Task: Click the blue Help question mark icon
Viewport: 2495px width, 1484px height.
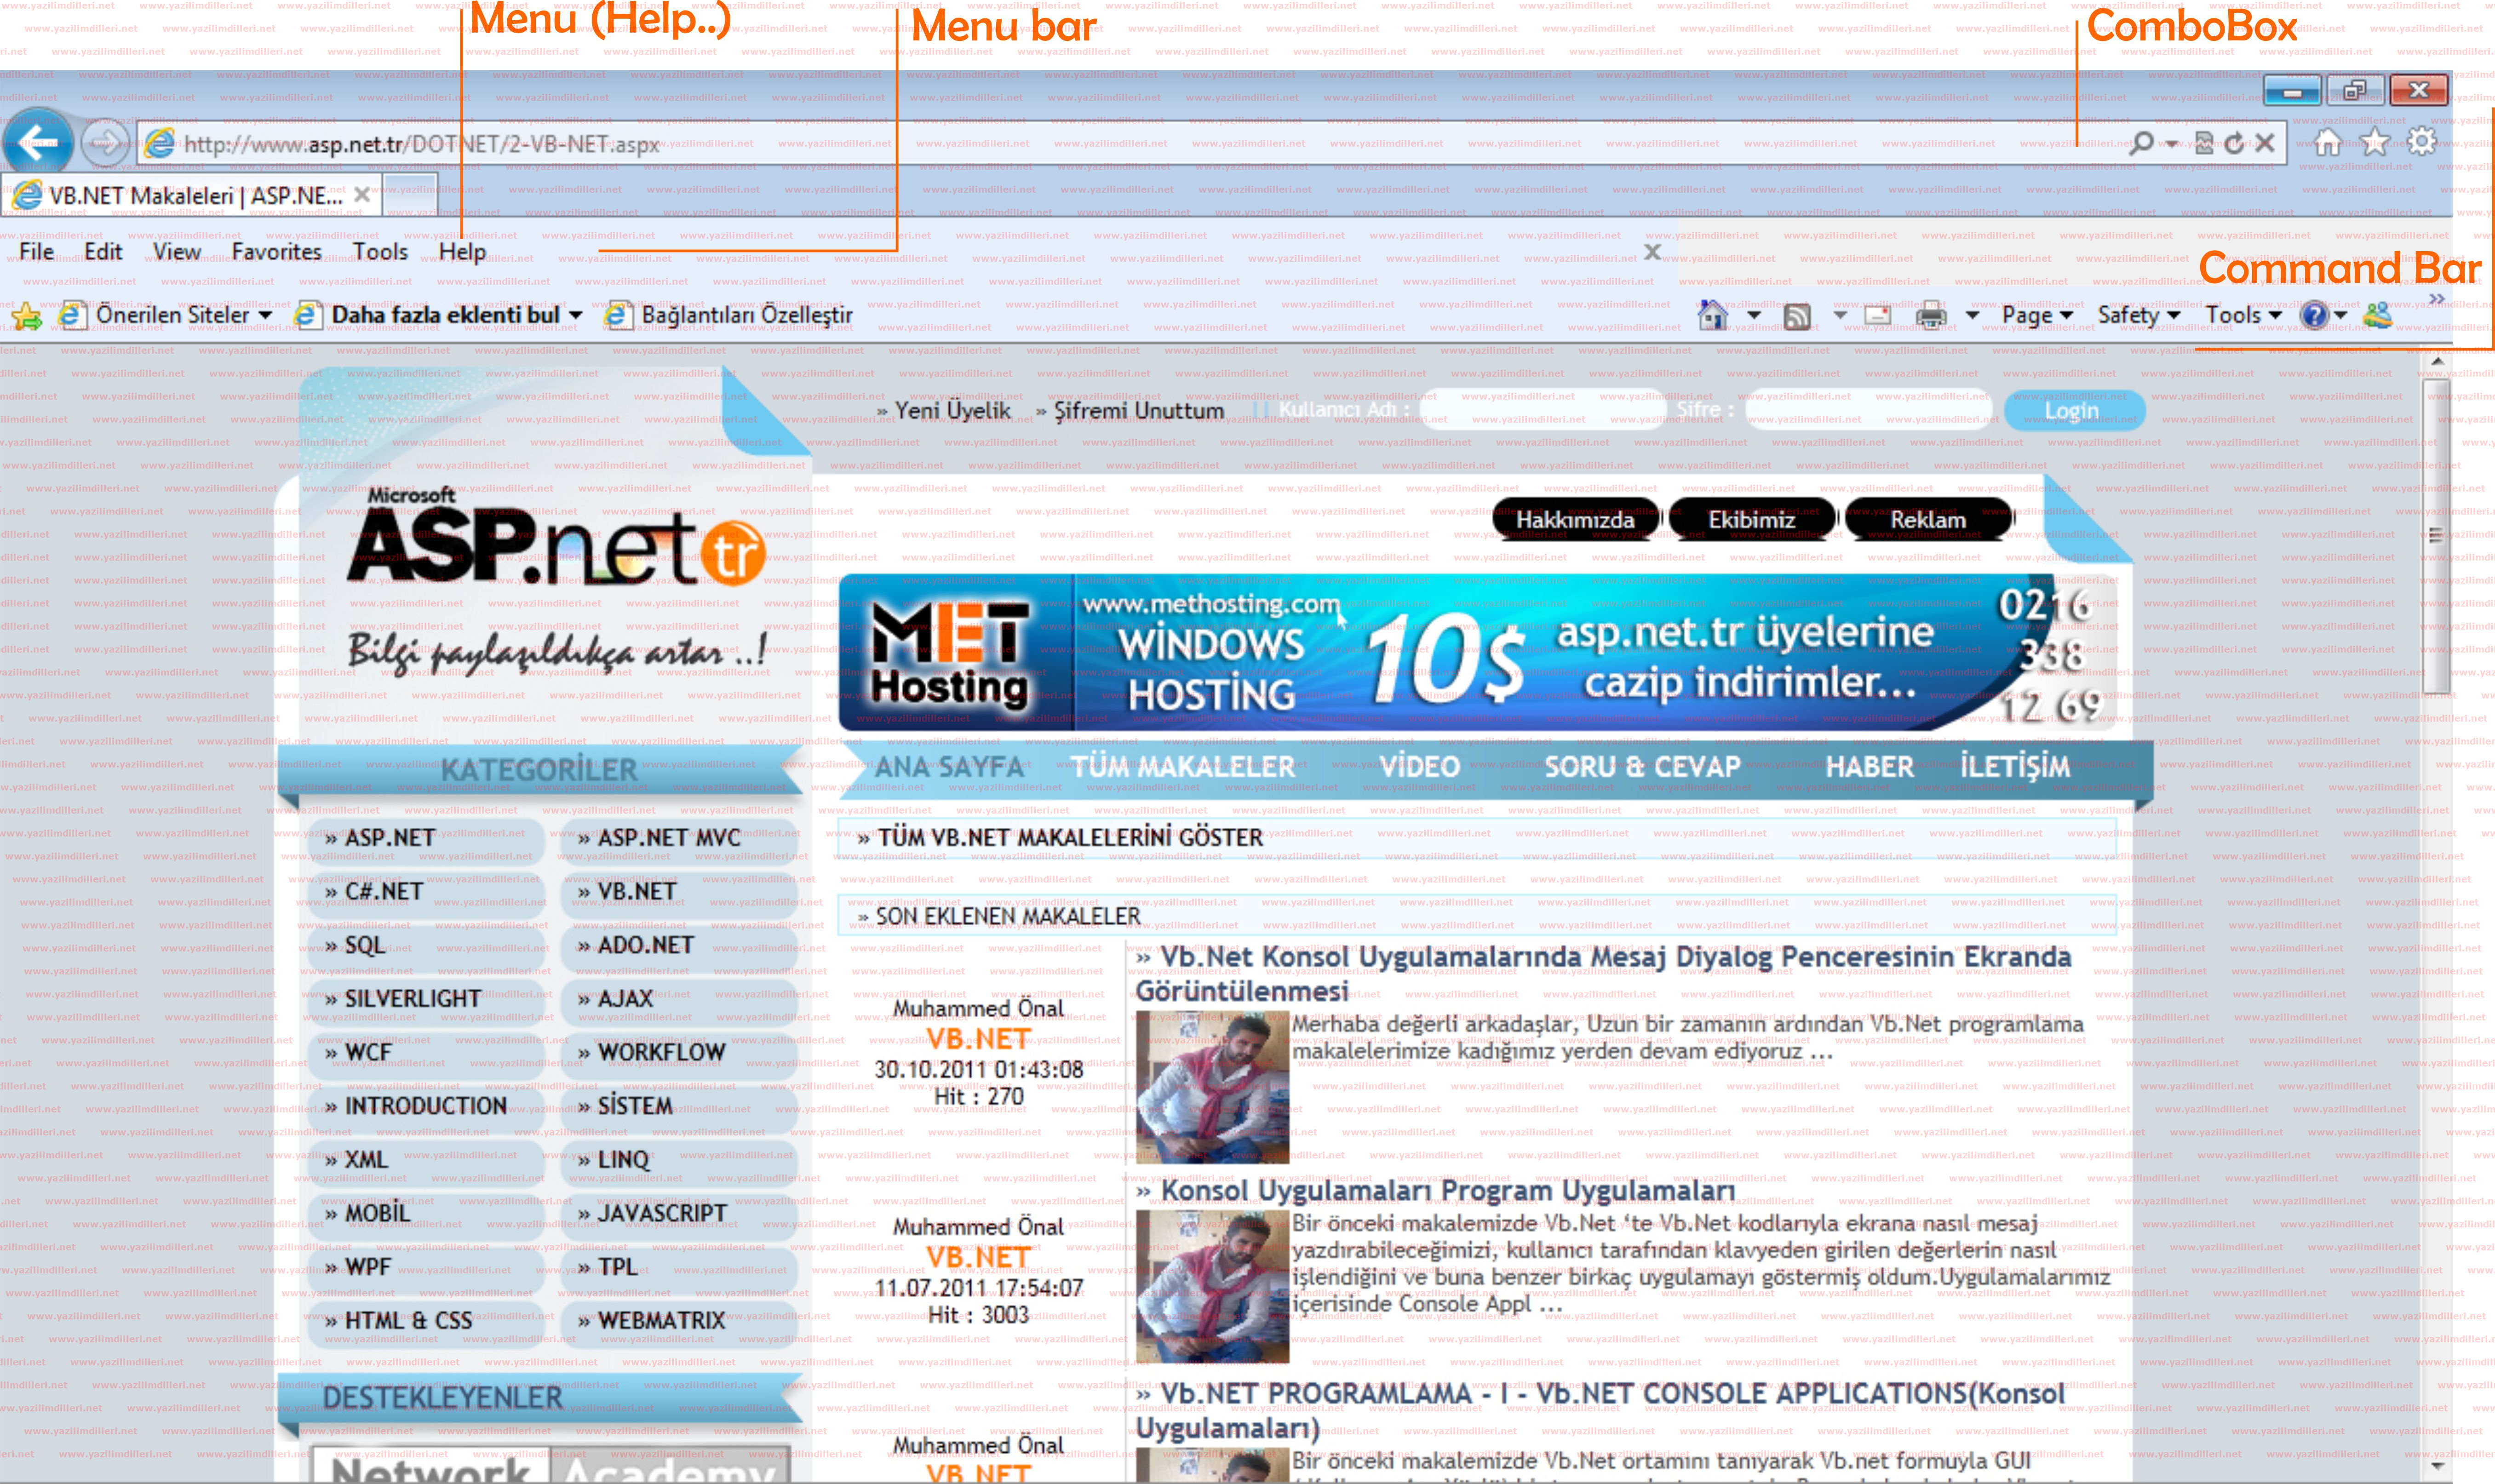Action: [2314, 315]
